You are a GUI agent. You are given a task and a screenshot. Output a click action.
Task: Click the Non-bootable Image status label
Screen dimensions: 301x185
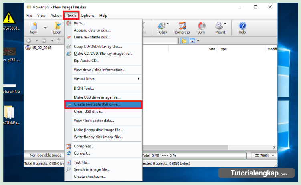46,155
